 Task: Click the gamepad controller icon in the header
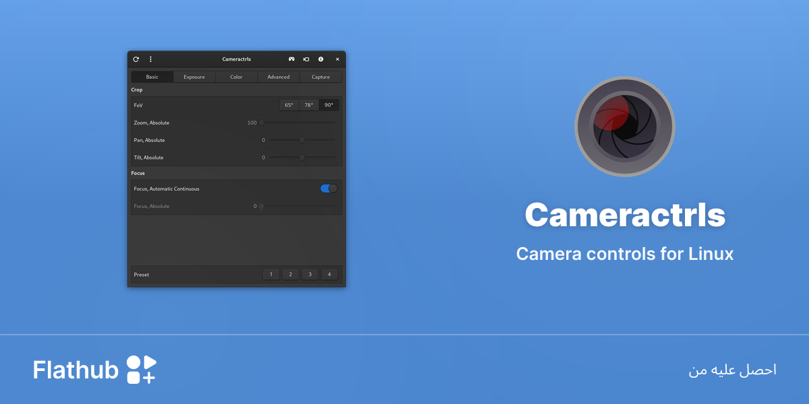pos(291,59)
